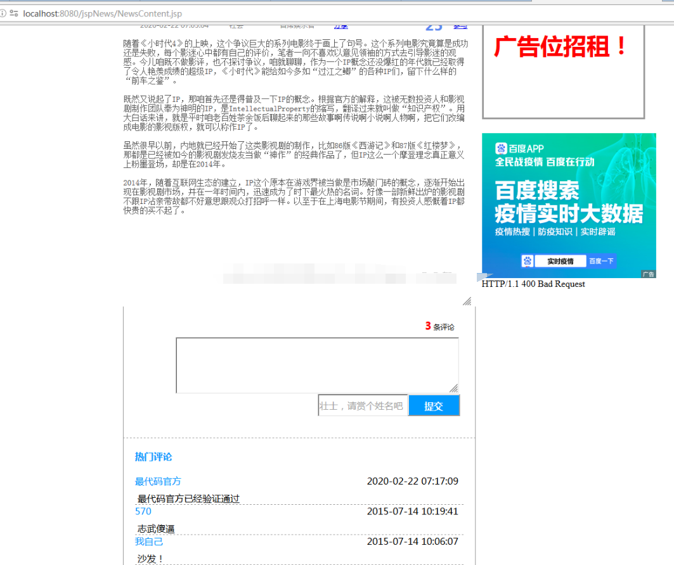674x565 pixels.
Task: Click 疫情热搜 | 防疫知识 | 实时辟谣 line in ad
Action: click(555, 232)
